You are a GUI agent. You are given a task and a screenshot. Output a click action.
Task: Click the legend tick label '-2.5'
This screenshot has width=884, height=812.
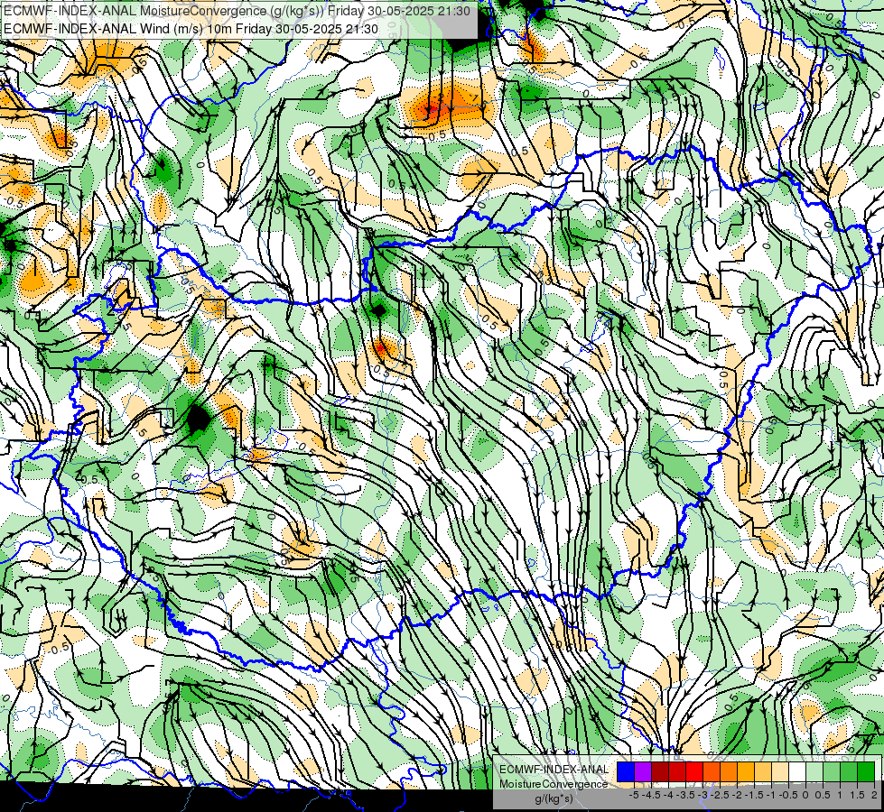[720, 795]
